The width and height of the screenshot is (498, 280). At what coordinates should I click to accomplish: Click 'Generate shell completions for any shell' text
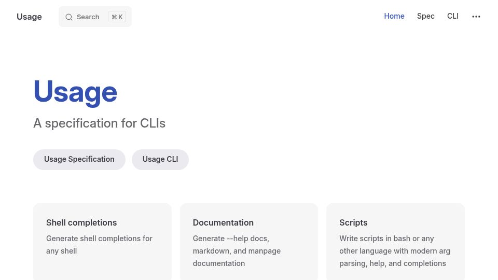tap(99, 245)
